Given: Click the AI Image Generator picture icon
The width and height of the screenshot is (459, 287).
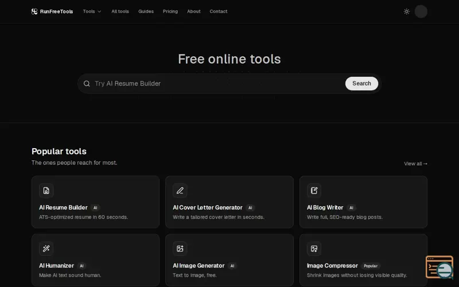Looking at the screenshot, I should tap(180, 249).
